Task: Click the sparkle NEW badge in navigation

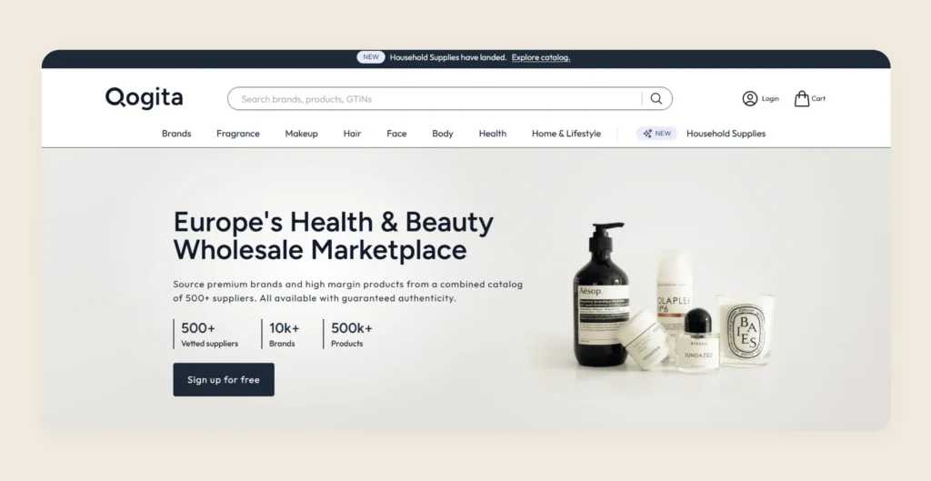Action: coord(656,134)
